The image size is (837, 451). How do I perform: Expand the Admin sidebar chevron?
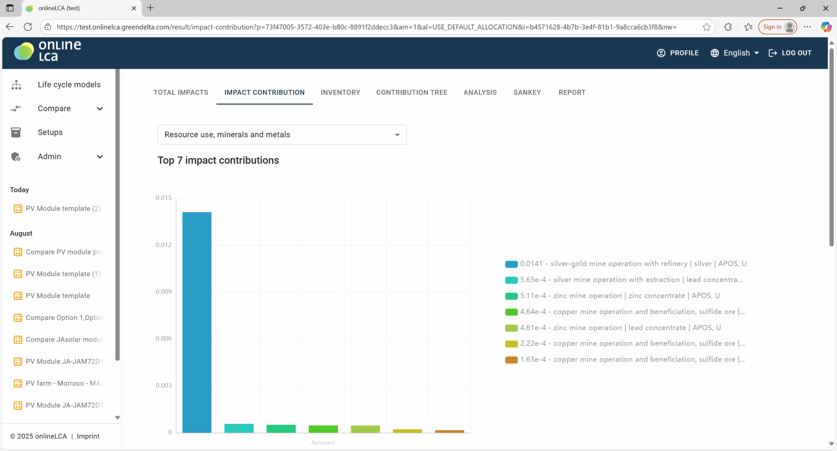[99, 157]
